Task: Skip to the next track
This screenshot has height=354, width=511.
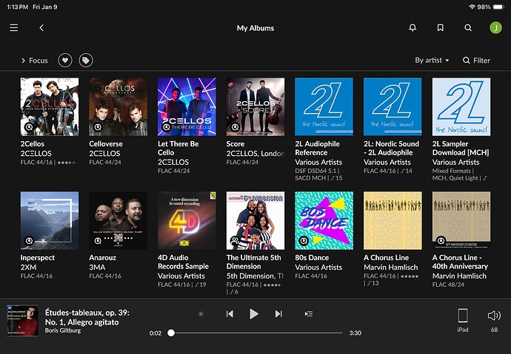Action: [x=278, y=314]
